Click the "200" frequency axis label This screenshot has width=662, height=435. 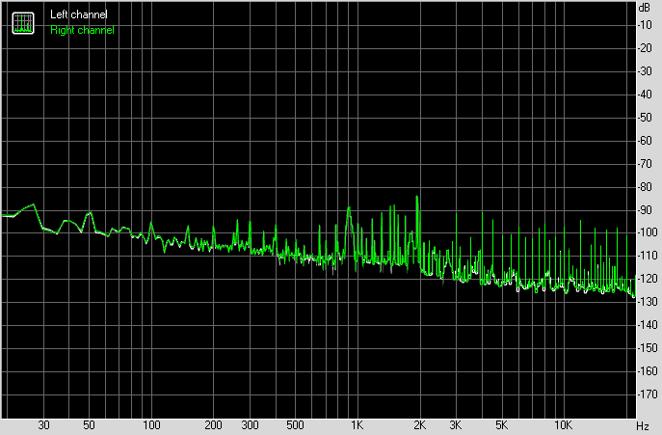click(x=213, y=425)
